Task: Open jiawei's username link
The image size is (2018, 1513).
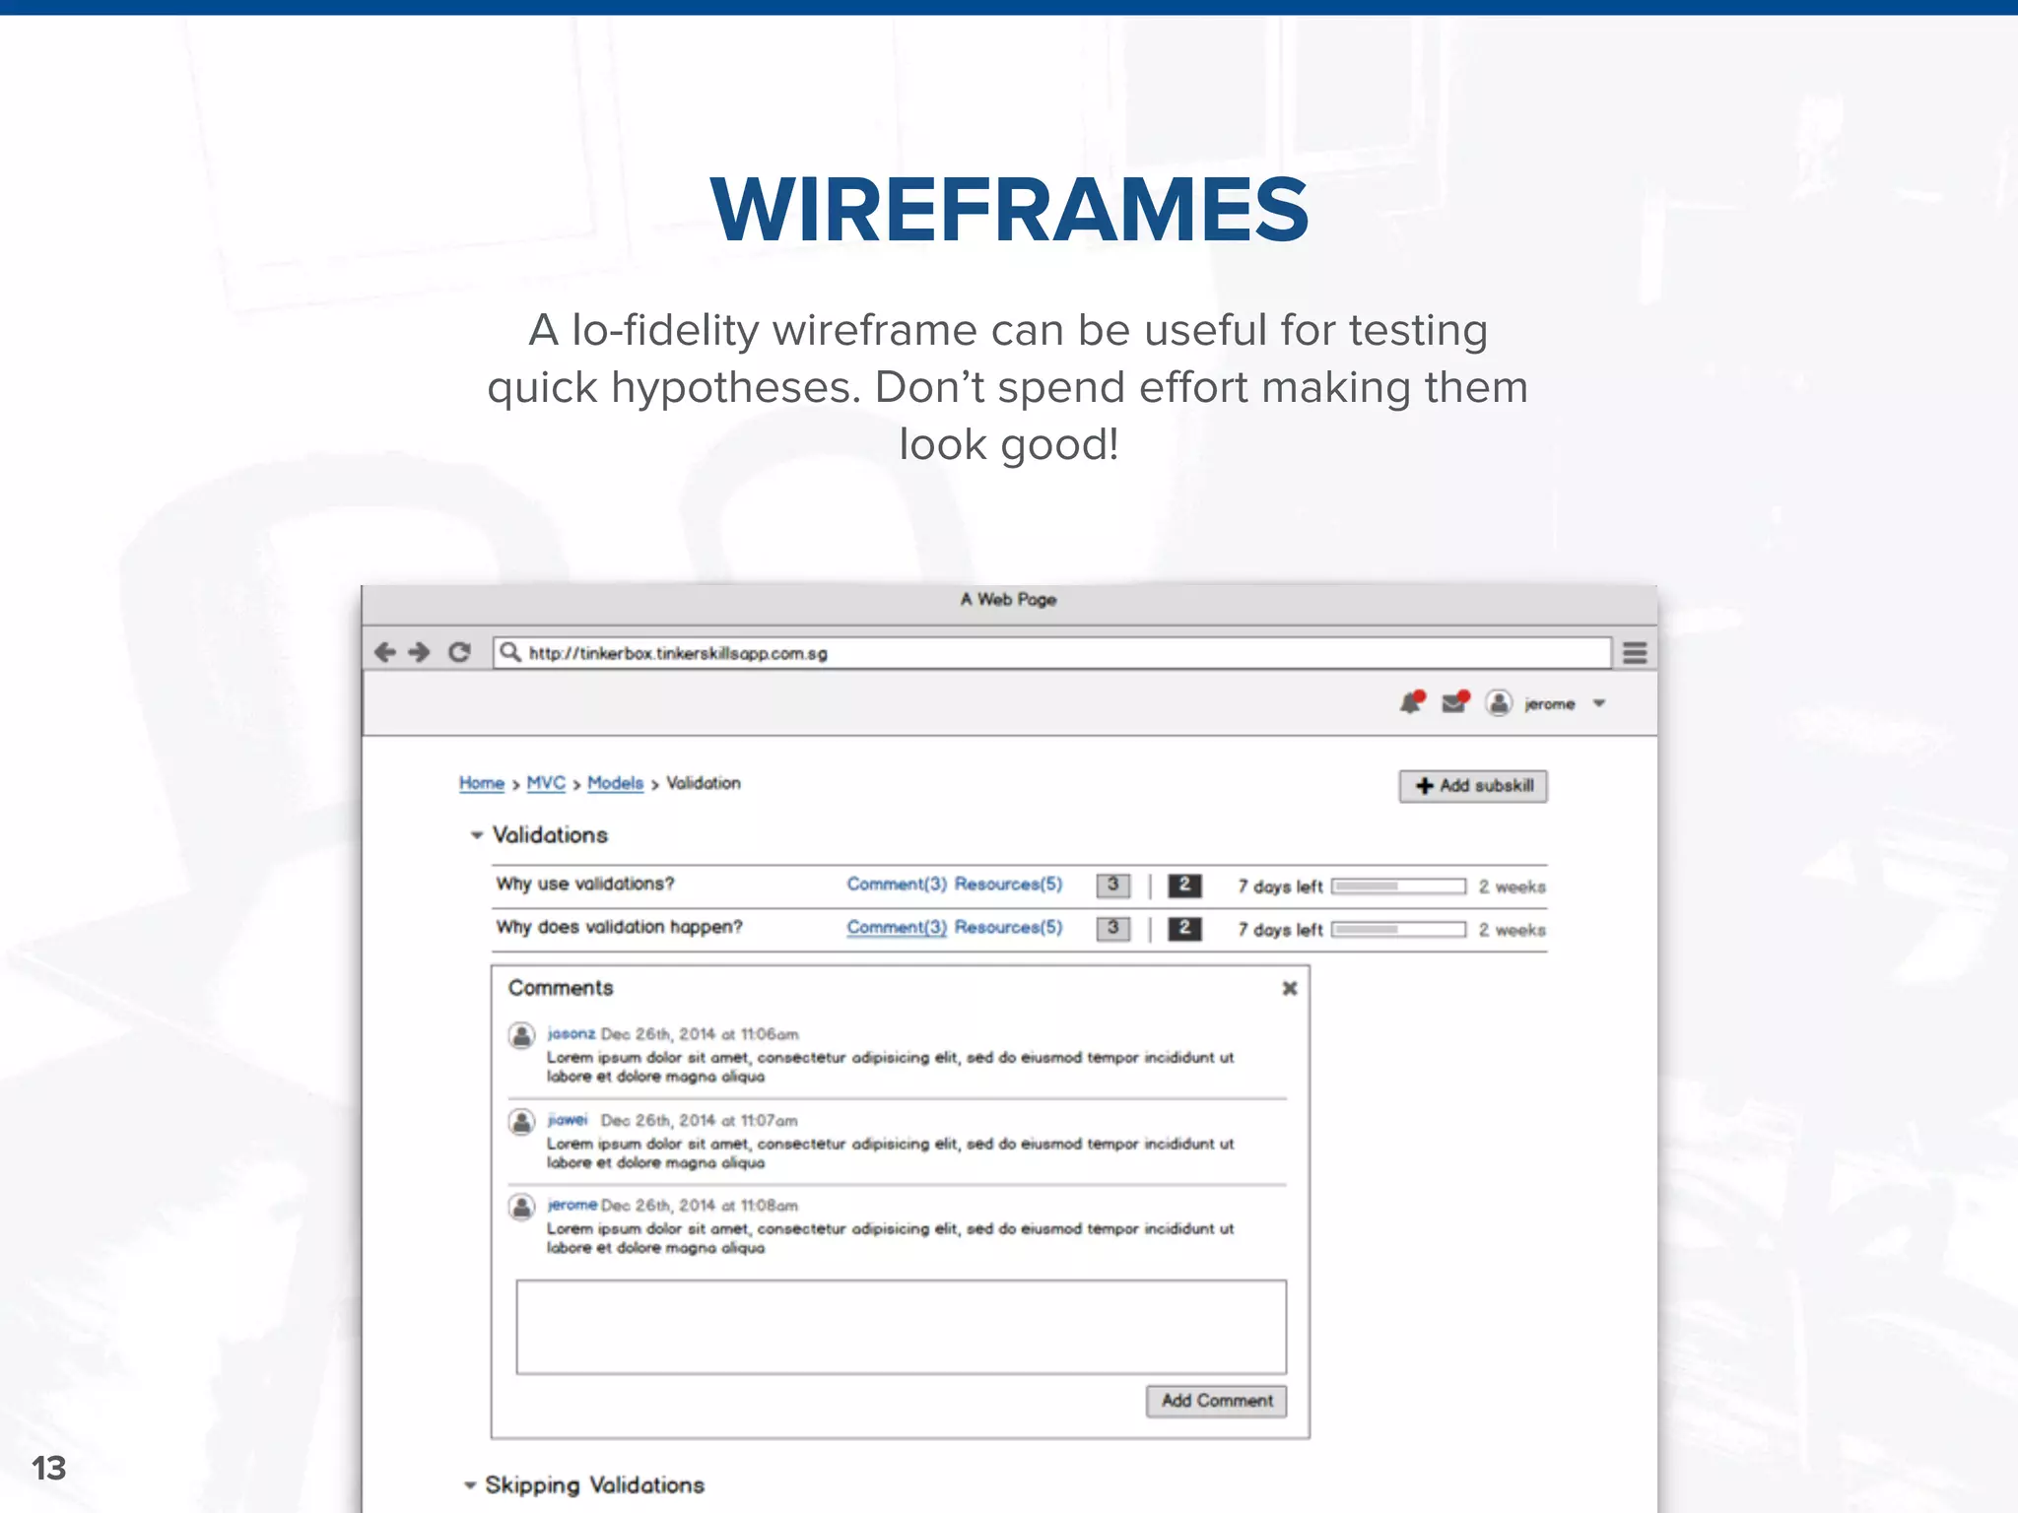Action: [x=568, y=1120]
